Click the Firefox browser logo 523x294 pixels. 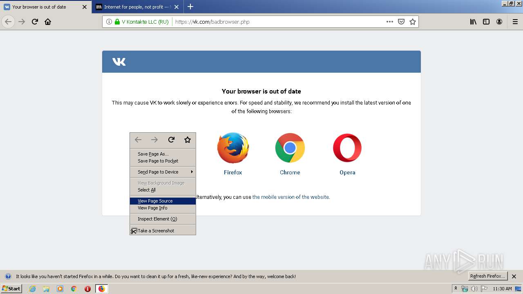point(233,148)
